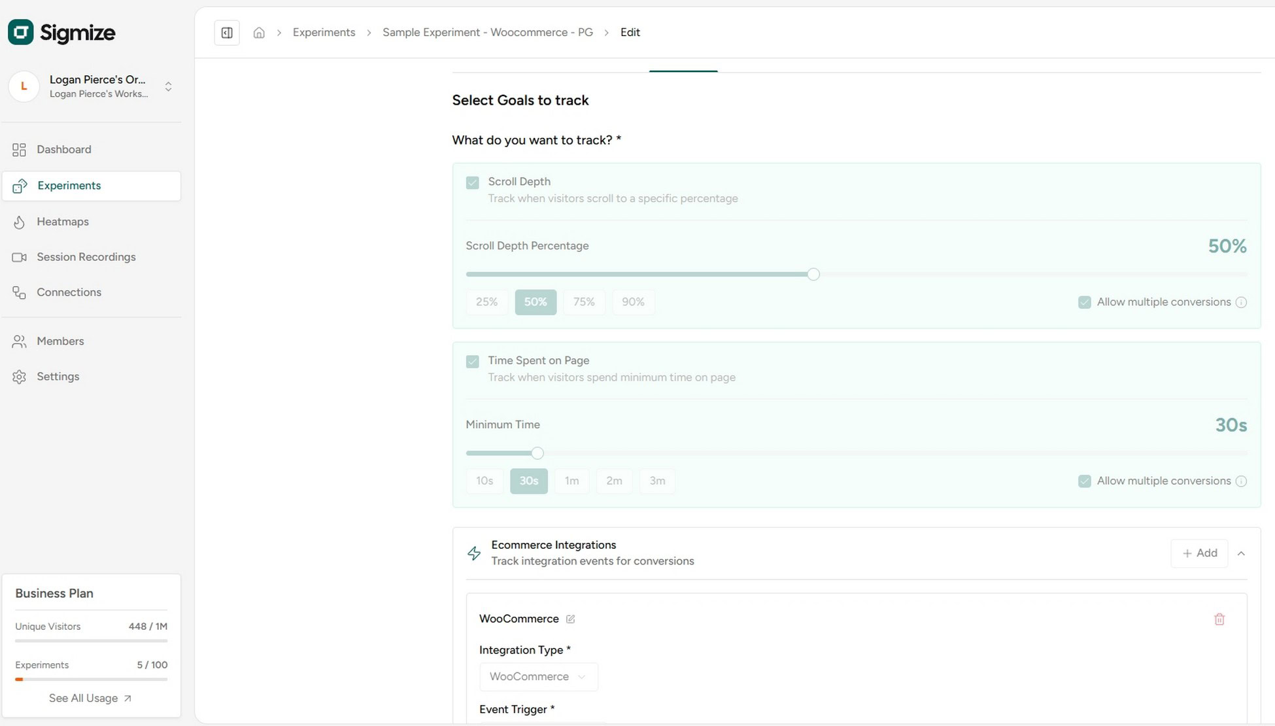Delete the WooCommerce integration via trash icon

[x=1219, y=619]
